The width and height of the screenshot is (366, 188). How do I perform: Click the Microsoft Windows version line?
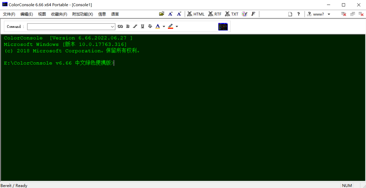pyautogui.click(x=65, y=44)
